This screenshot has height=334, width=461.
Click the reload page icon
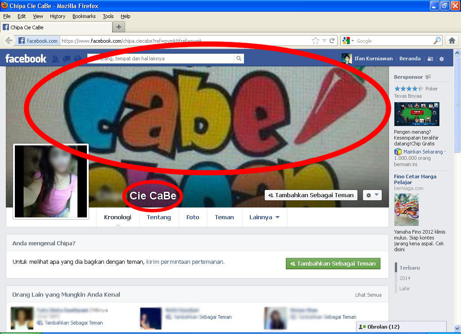pyautogui.click(x=332, y=41)
